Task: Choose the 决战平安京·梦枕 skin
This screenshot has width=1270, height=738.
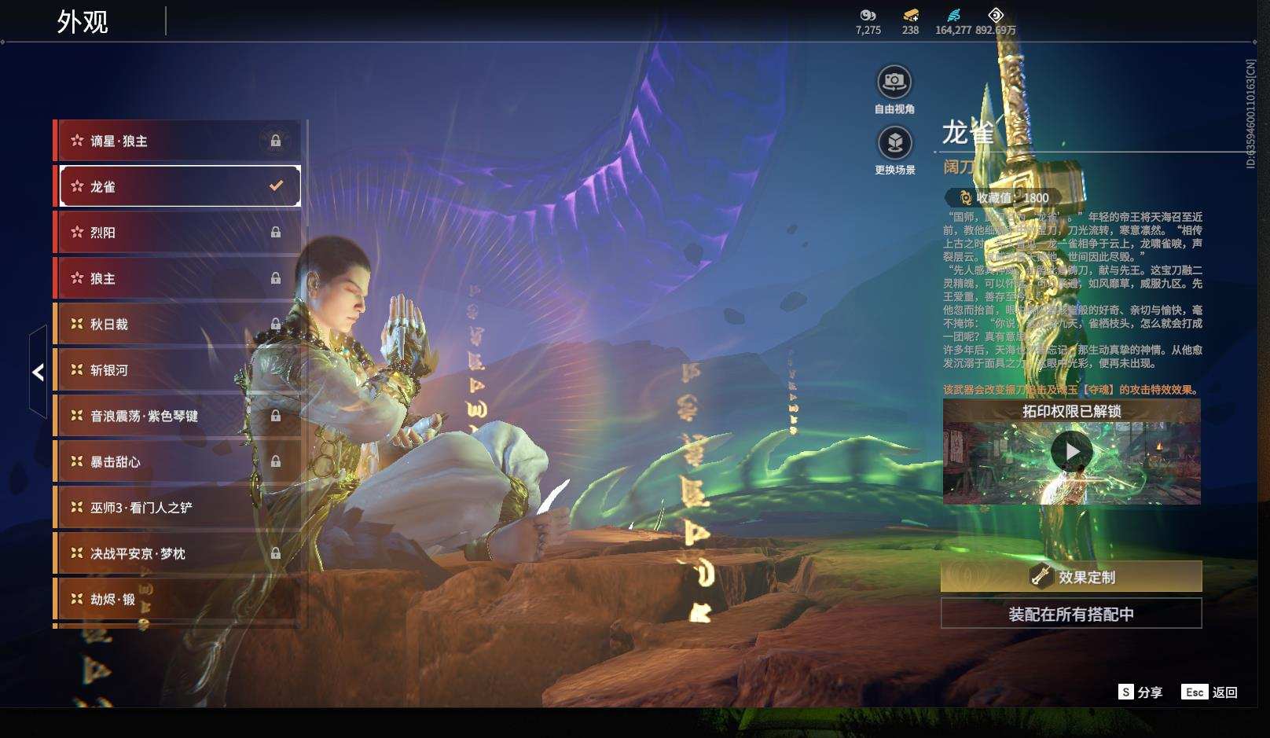Action: (177, 553)
